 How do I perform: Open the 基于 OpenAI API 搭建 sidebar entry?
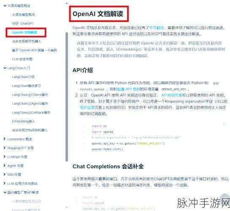pos(35,50)
